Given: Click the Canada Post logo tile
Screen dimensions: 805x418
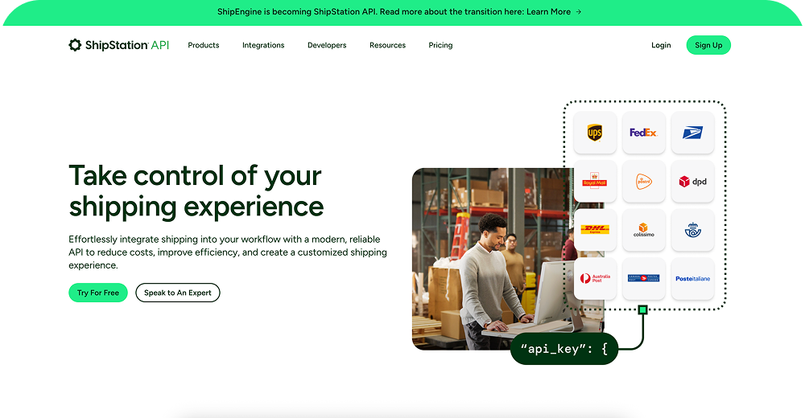Looking at the screenshot, I should tap(644, 279).
